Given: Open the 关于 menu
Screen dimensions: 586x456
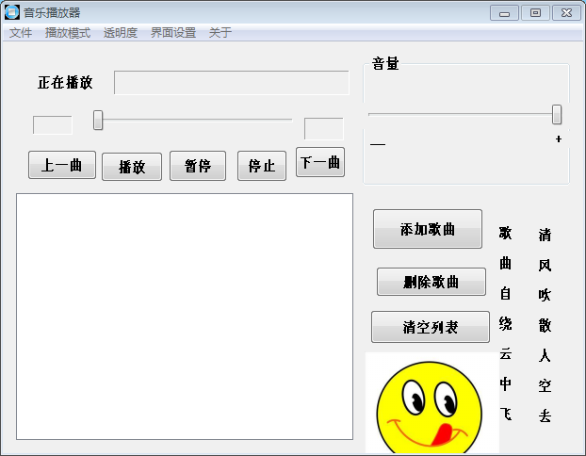Looking at the screenshot, I should coord(220,33).
